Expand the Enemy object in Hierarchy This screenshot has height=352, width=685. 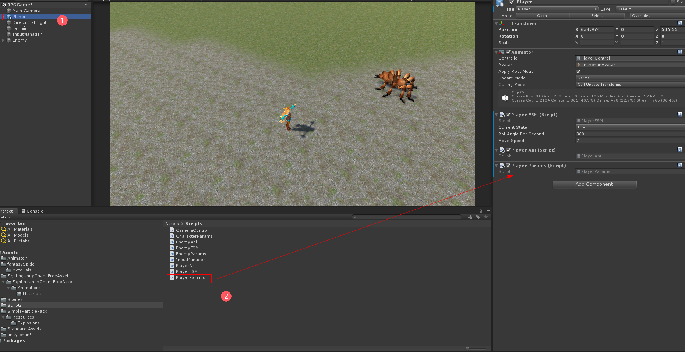point(3,40)
